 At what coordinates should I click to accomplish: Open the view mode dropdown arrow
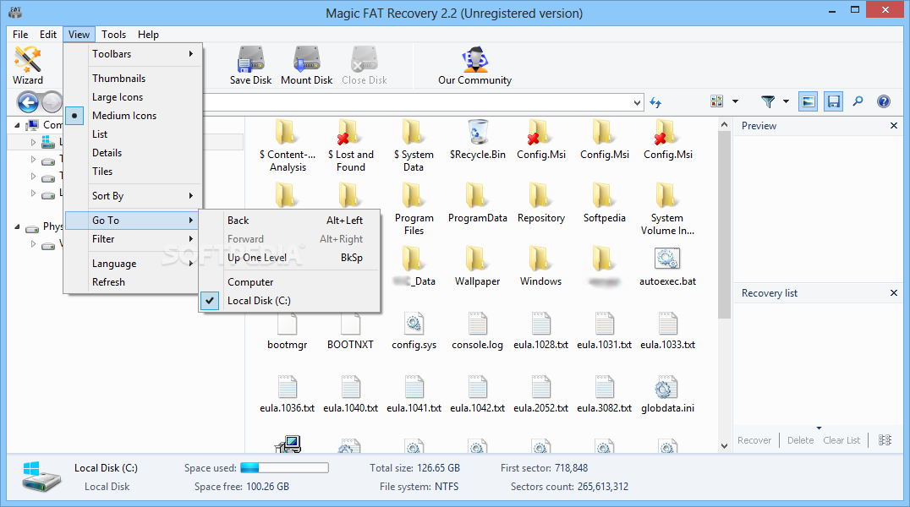tap(735, 101)
